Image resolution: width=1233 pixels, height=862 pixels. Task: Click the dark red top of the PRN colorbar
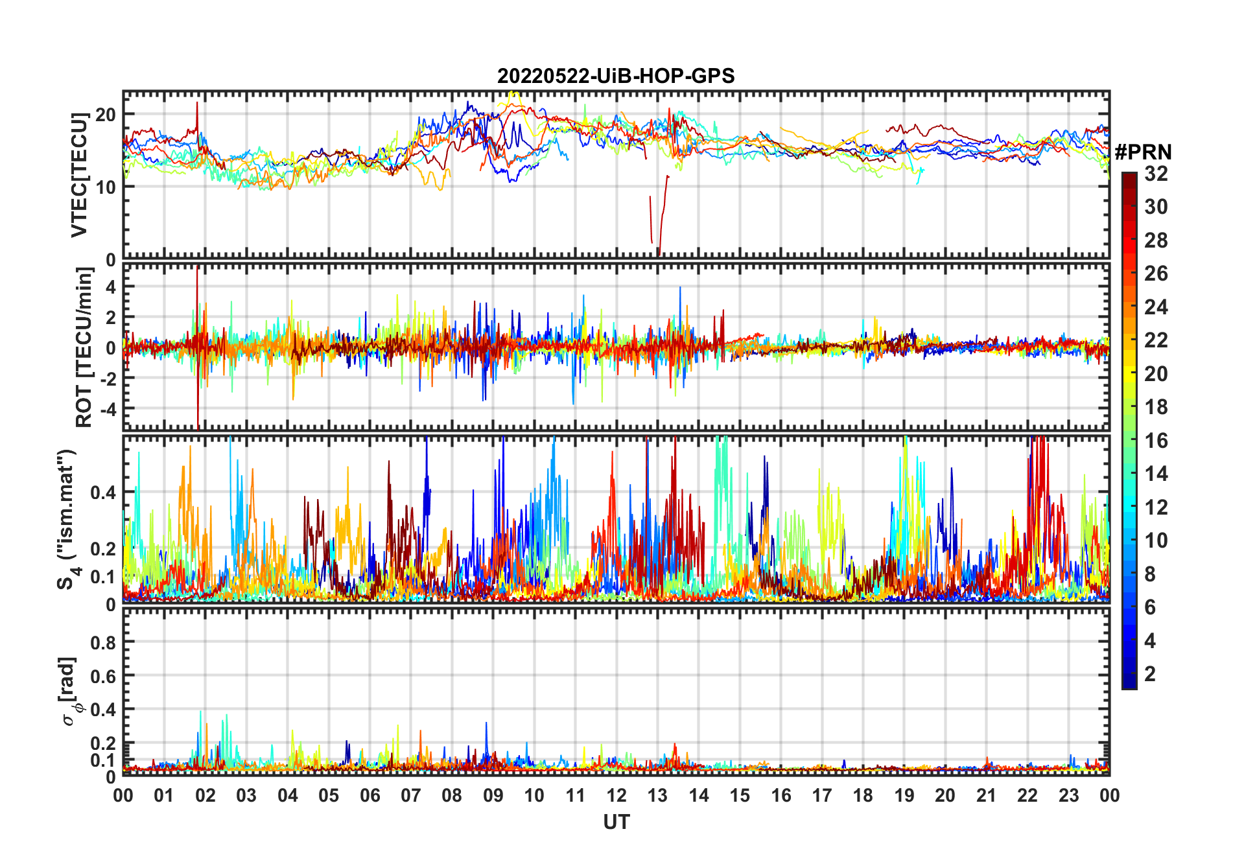pos(1129,178)
